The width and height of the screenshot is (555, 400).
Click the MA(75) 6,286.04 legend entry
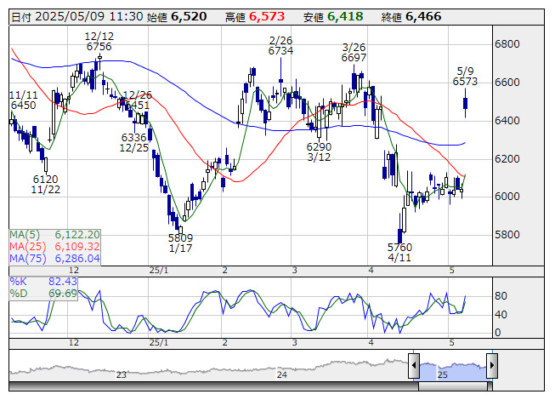55,259
